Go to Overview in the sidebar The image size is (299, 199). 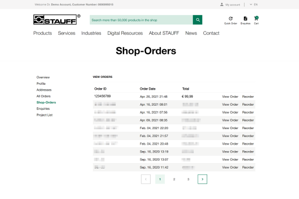[43, 77]
